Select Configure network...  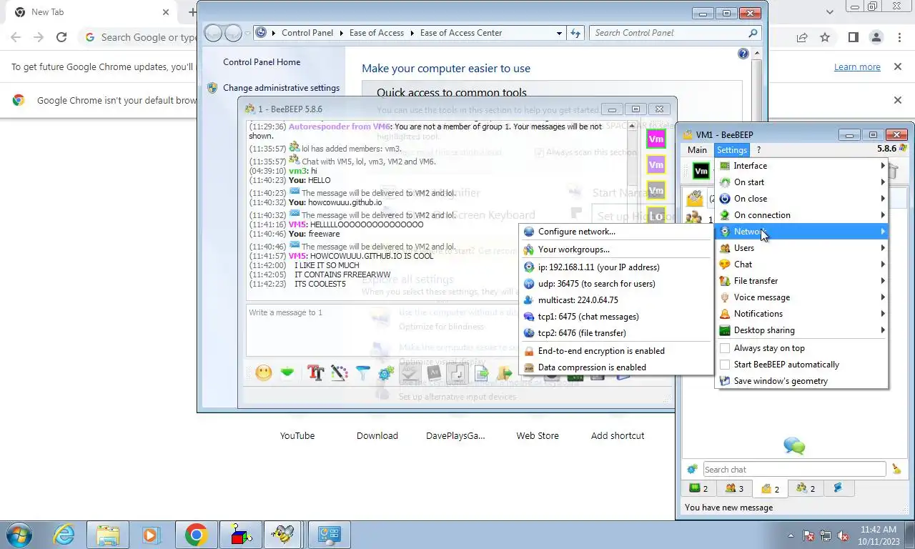[616, 232]
